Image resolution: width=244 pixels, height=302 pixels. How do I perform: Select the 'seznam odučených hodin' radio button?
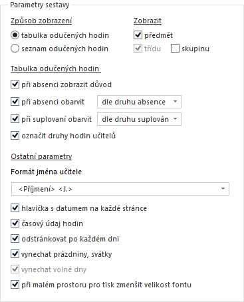(15, 49)
